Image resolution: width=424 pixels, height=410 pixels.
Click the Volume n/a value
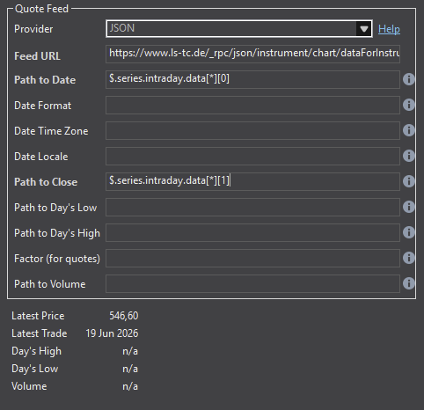click(130, 386)
